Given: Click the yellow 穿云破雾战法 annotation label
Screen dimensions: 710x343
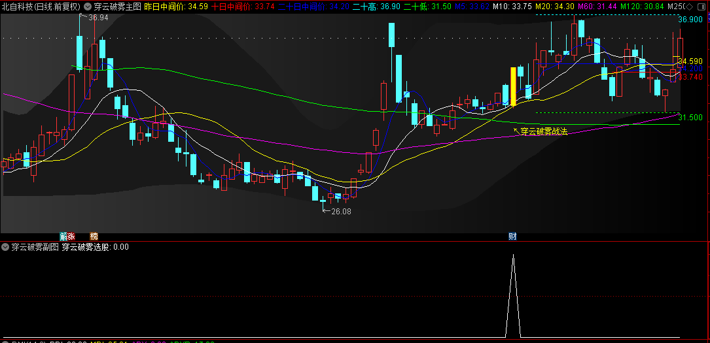Looking at the screenshot, I should (x=543, y=131).
